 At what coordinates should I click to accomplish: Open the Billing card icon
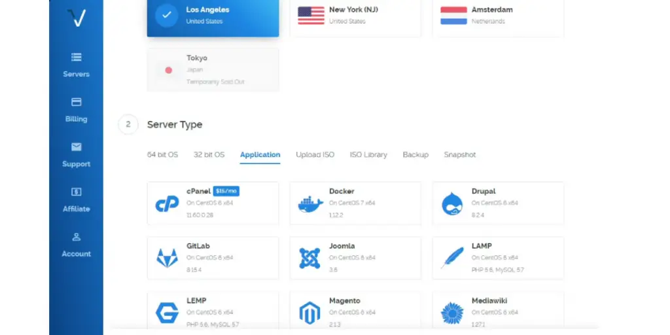point(77,101)
